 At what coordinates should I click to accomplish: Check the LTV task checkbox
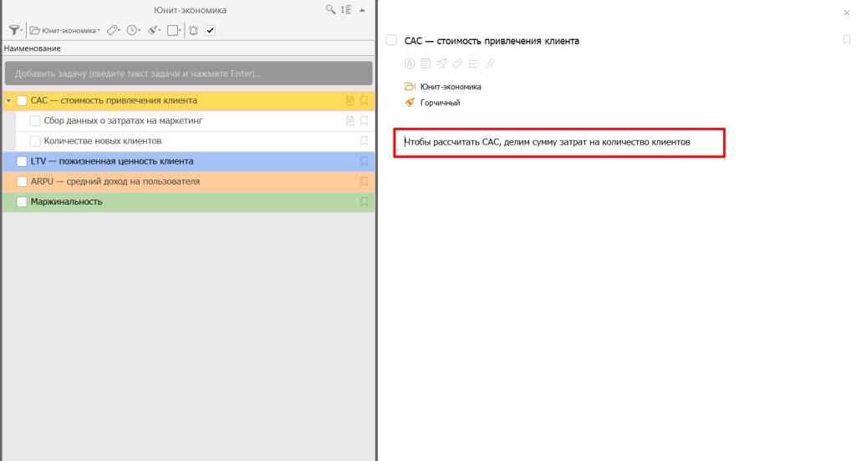23,161
